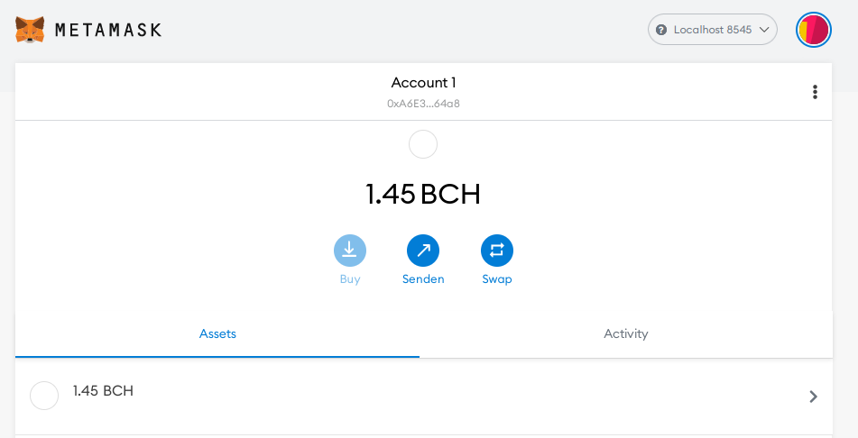
Task: Select the Assets tab
Action: 217,333
